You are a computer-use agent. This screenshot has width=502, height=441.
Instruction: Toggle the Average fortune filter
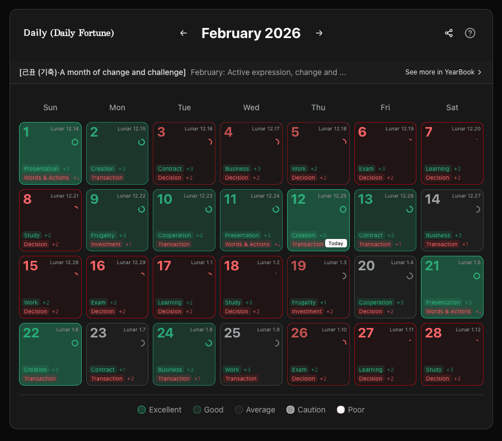(x=240, y=410)
